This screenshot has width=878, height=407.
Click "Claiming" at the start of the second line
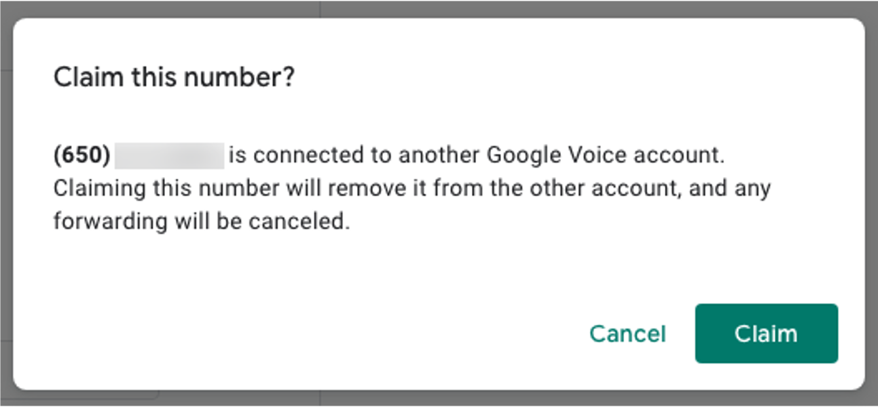pos(99,189)
